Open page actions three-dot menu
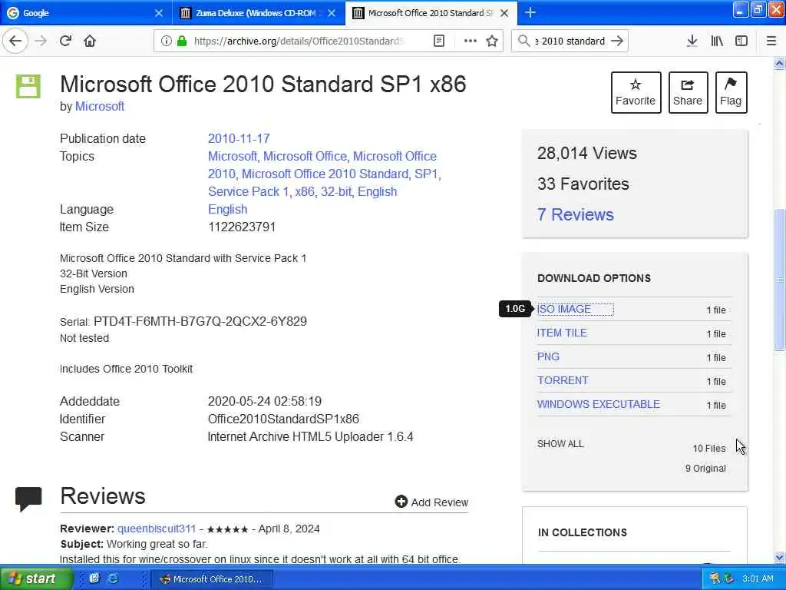 [471, 41]
